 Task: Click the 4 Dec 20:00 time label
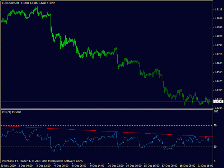61,165
